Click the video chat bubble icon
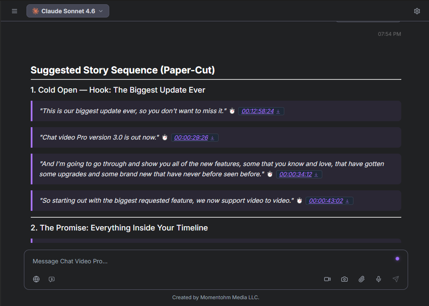This screenshot has height=306, width=429. (52, 279)
